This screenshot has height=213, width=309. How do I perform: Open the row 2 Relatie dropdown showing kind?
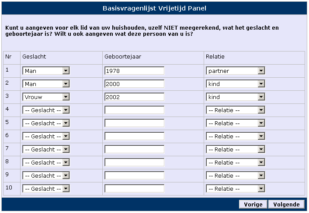(236, 84)
